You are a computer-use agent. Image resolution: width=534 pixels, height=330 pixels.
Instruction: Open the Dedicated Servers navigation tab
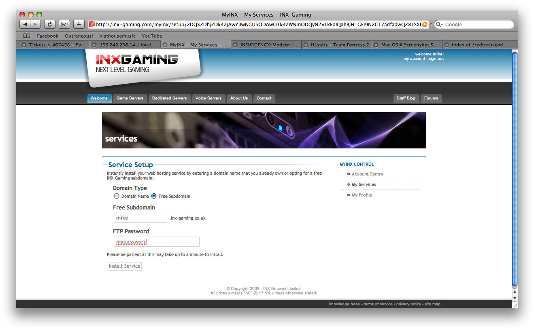click(170, 98)
